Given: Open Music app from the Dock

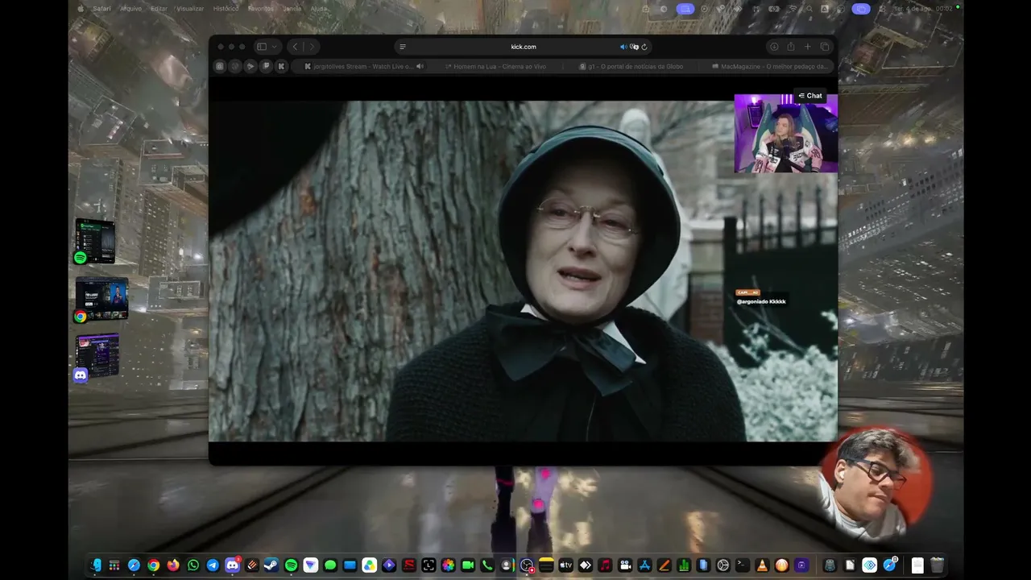Looking at the screenshot, I should 605,565.
